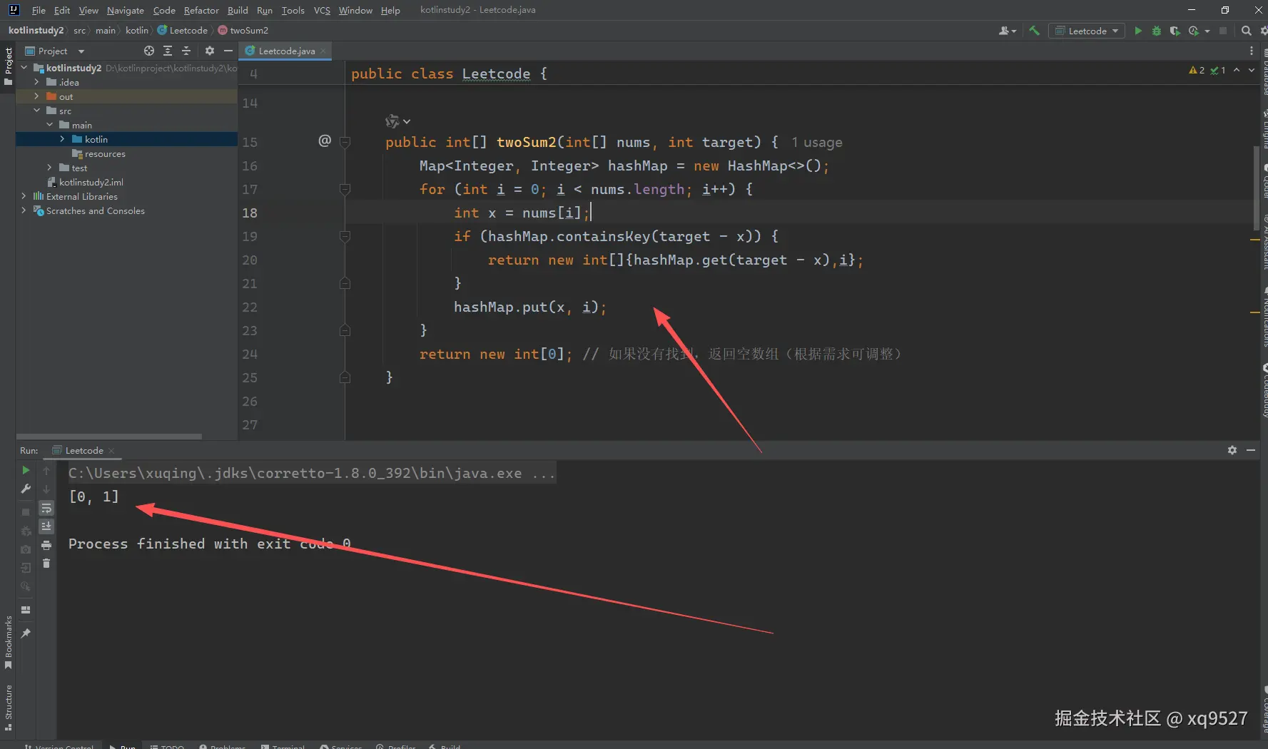Click the twoSum2 breadcrumb
Viewport: 1268px width, 749px height.
pos(243,31)
